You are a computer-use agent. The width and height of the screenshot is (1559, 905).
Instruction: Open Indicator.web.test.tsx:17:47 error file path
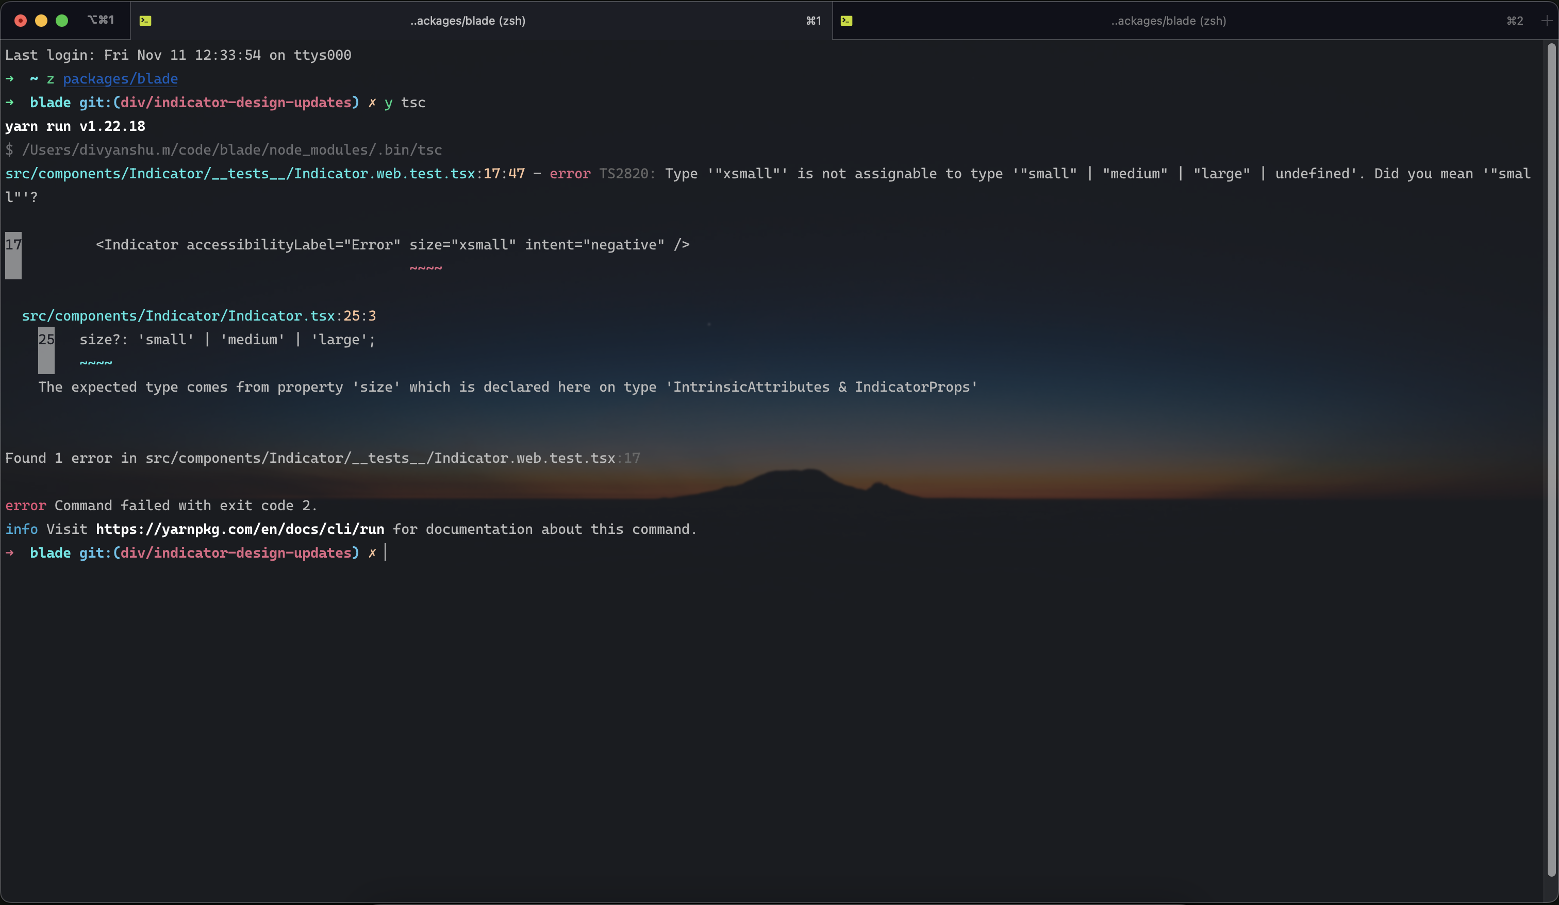pyautogui.click(x=265, y=174)
